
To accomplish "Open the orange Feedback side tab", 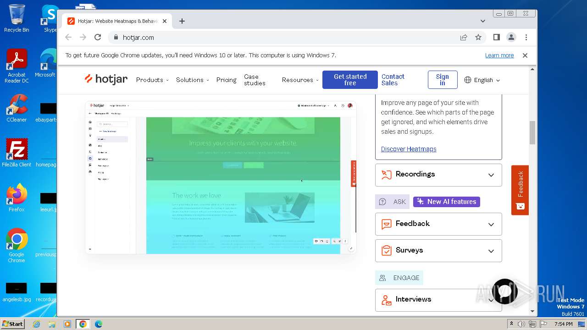I will 520,190.
